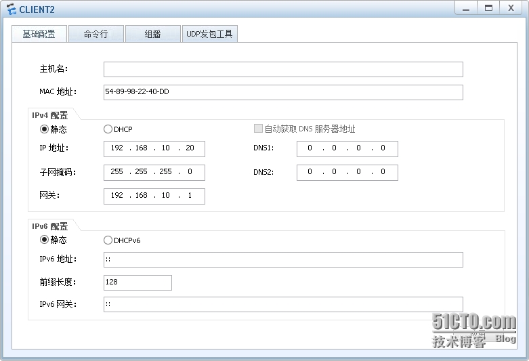The width and height of the screenshot is (529, 361).
Task: Click the 子网掩码 field 255.255.255.0
Action: [x=154, y=173]
